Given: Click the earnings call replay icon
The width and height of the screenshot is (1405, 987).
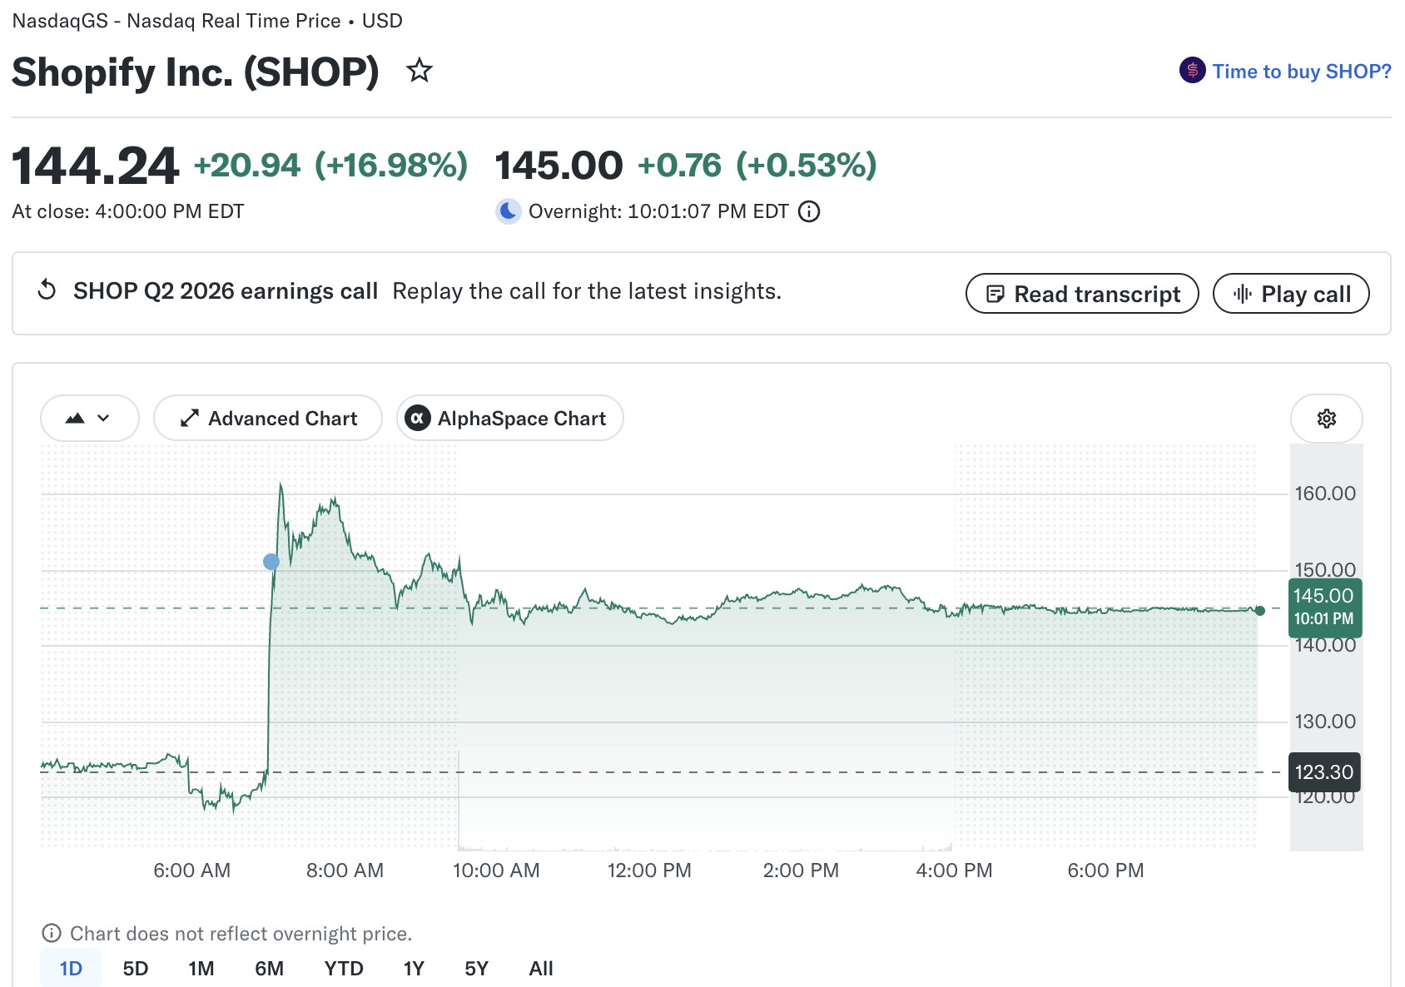Looking at the screenshot, I should click(47, 290).
